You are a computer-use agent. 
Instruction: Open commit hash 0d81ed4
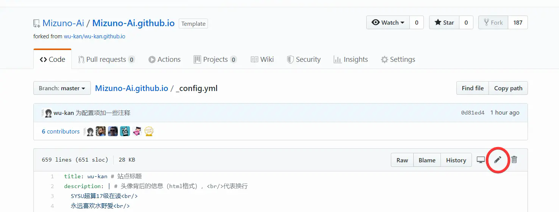click(473, 113)
